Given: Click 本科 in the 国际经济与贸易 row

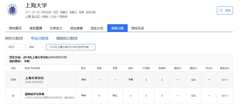Looking at the screenshot, I should (x=83, y=96).
